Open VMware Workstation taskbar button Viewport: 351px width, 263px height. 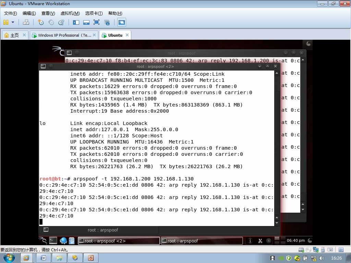26,258
